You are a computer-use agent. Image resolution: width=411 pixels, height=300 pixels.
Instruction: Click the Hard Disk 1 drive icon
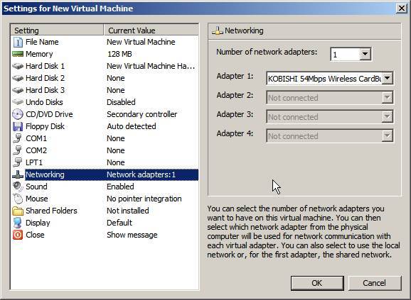[x=18, y=66]
